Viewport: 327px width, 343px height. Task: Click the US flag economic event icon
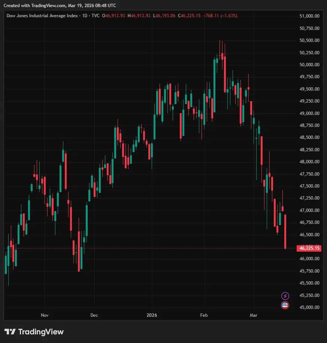click(285, 305)
